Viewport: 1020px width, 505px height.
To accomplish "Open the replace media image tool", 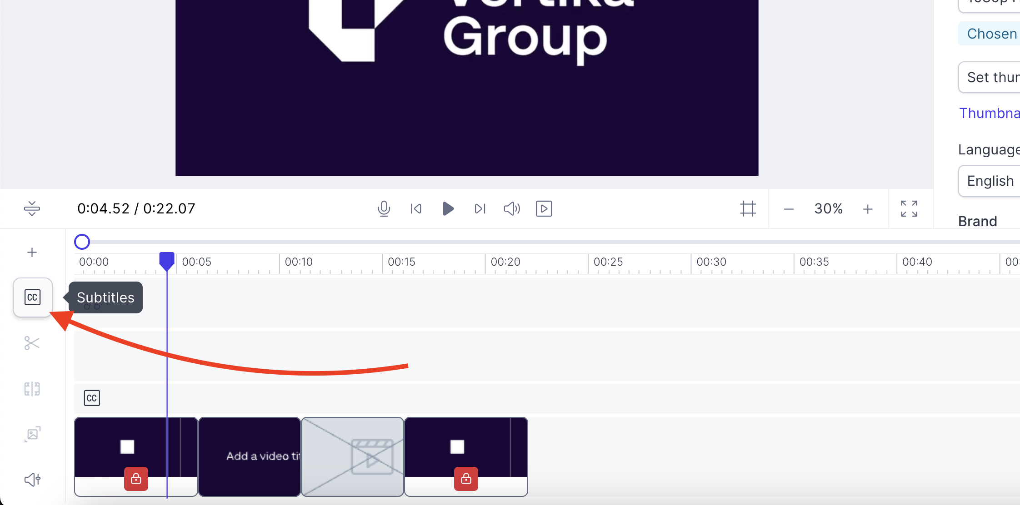I will (x=32, y=435).
